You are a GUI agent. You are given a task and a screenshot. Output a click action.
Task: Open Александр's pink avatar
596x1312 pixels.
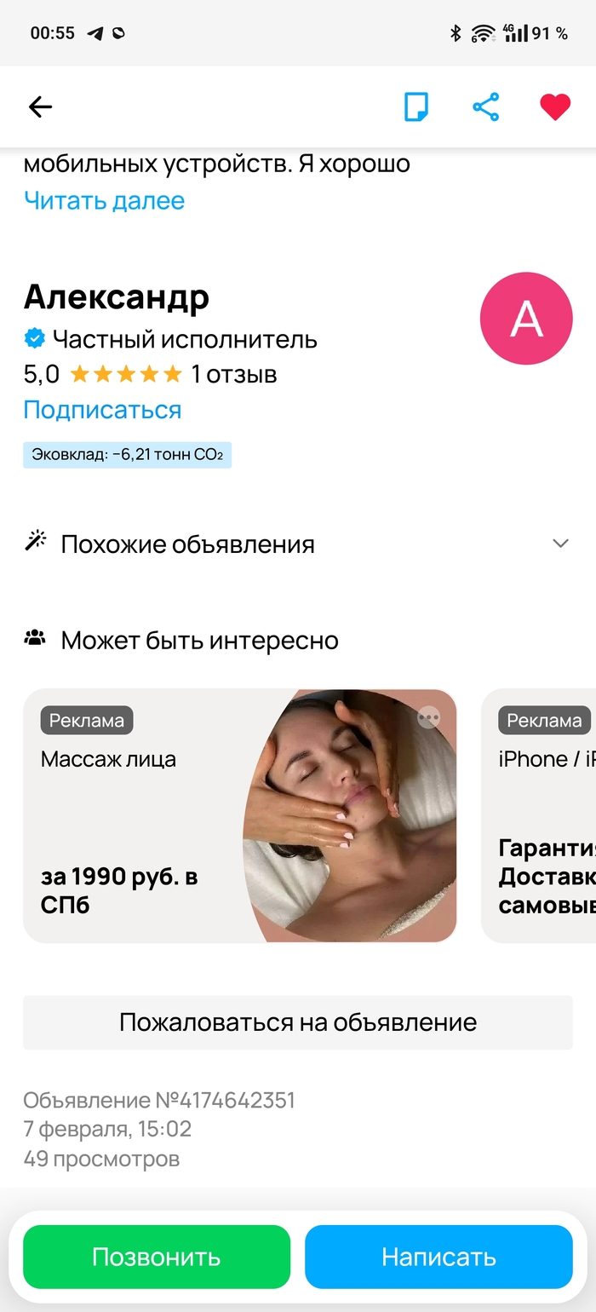[526, 319]
